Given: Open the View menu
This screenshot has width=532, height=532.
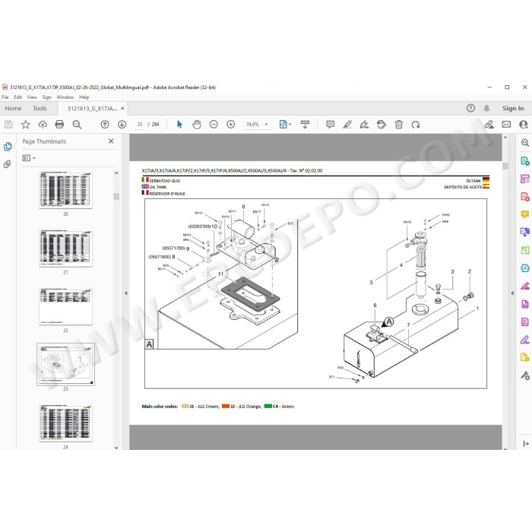Looking at the screenshot, I should tap(32, 97).
